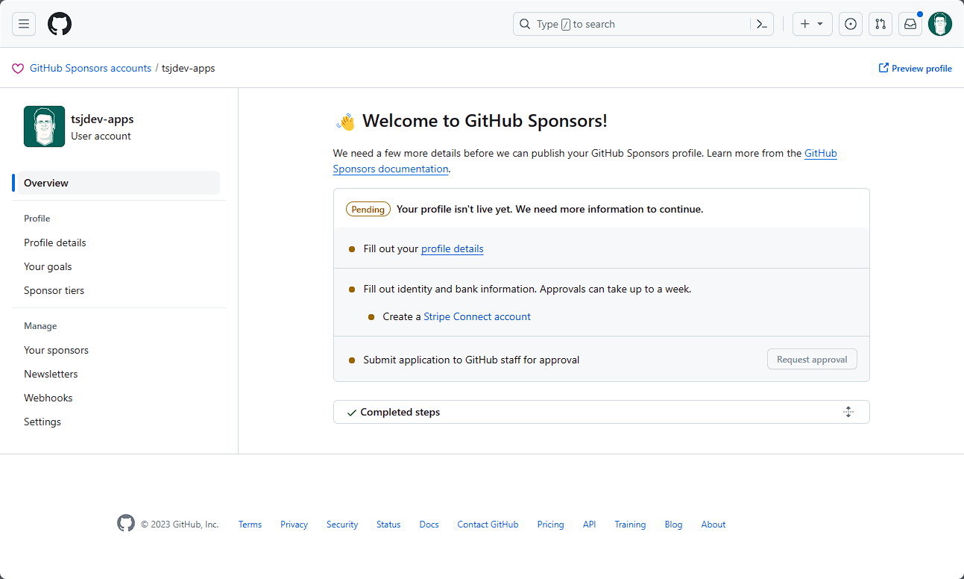
Task: Open the Stripe Connect account link
Action: [x=477, y=316]
